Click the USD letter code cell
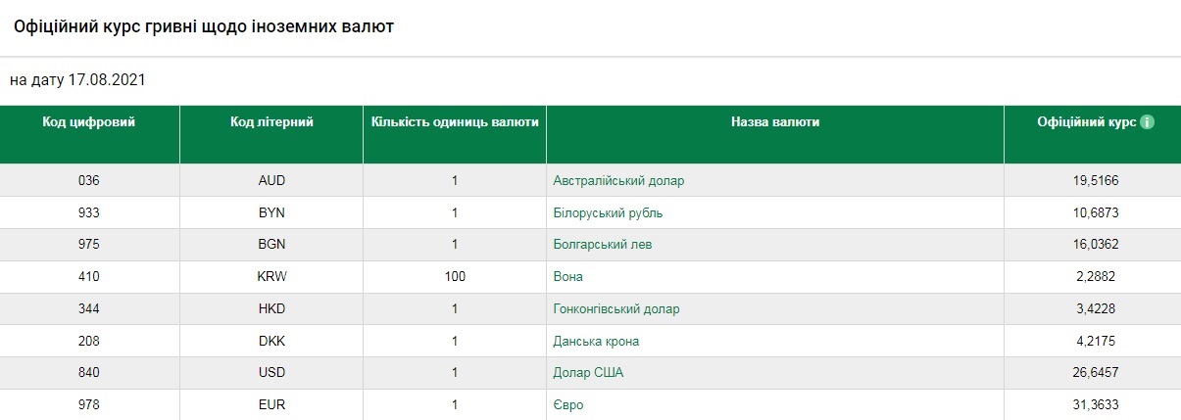The height and width of the screenshot is (420, 1181). click(x=271, y=373)
